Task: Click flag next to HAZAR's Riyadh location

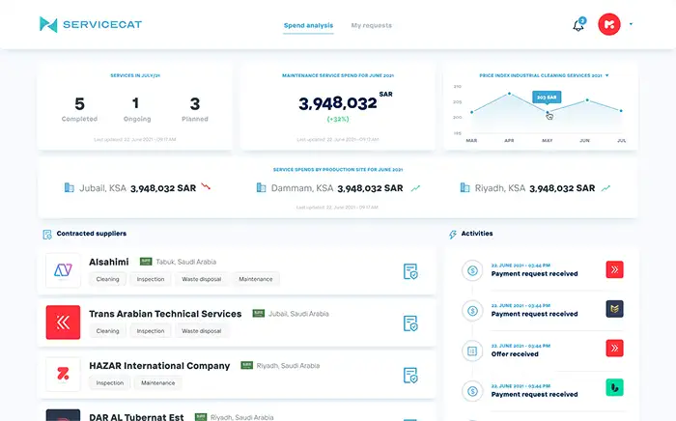Action: [246, 365]
